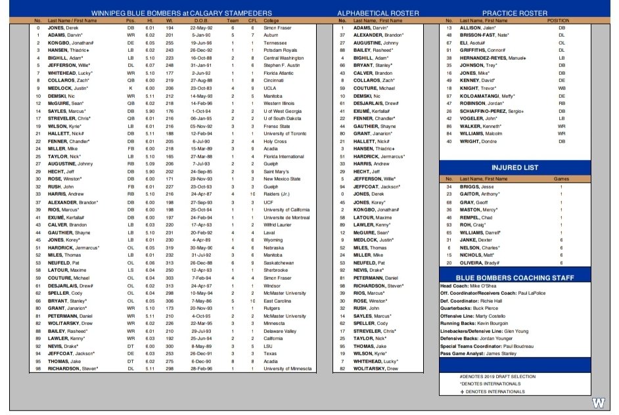
Task: Select 'JONES, Derek' in the main roster
Action: 63,28
